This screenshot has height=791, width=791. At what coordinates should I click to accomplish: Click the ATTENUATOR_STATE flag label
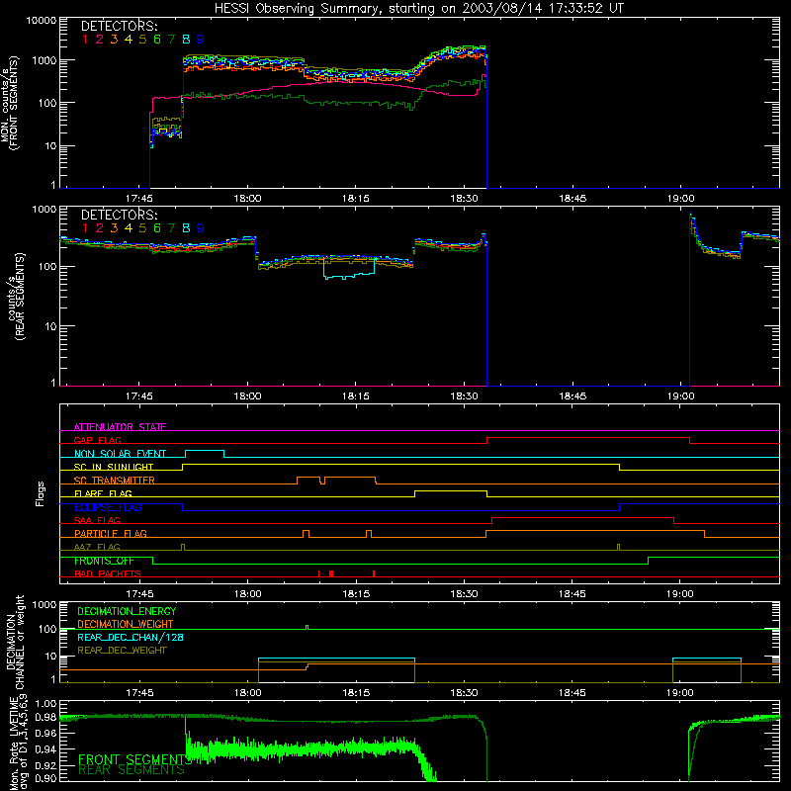(x=120, y=427)
